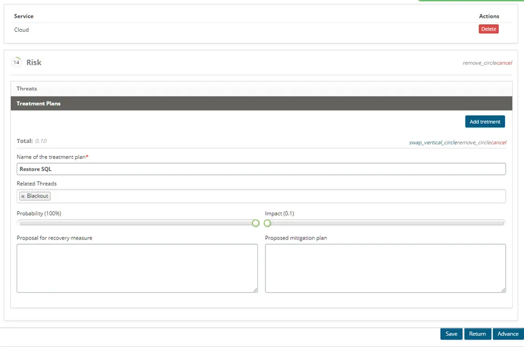Click the Blackout tag label

[38, 196]
